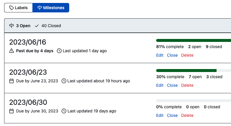Click the calendar icon beside Due by June 30

11,111
